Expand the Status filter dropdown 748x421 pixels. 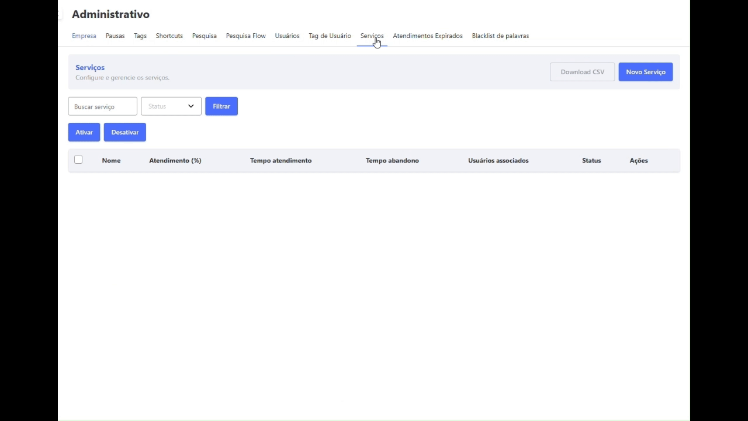167,106
